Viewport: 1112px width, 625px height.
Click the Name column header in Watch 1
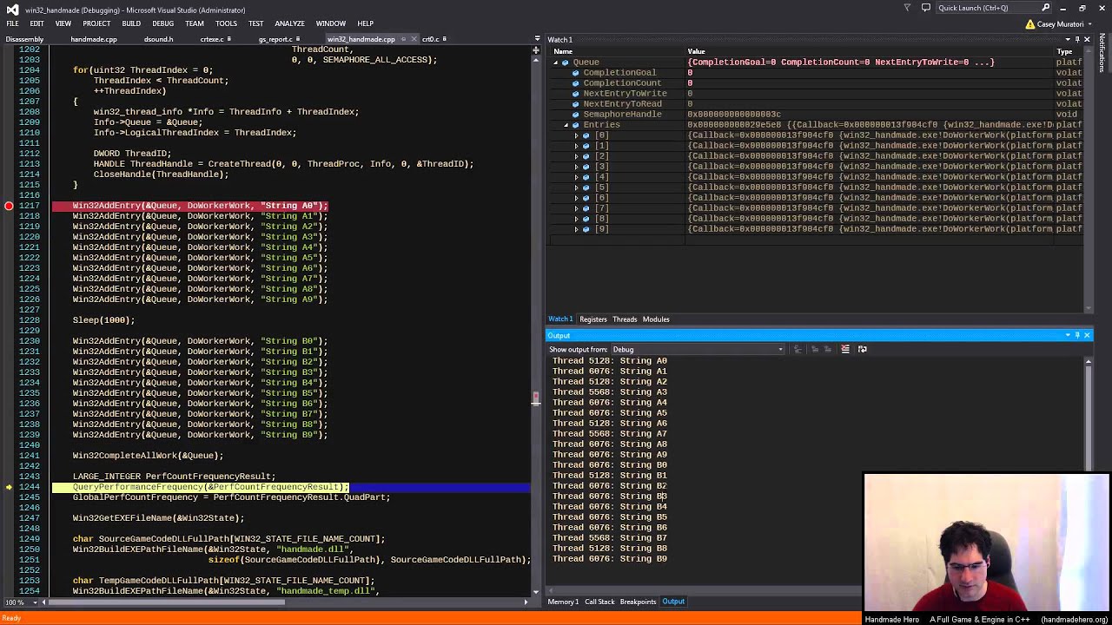point(617,51)
